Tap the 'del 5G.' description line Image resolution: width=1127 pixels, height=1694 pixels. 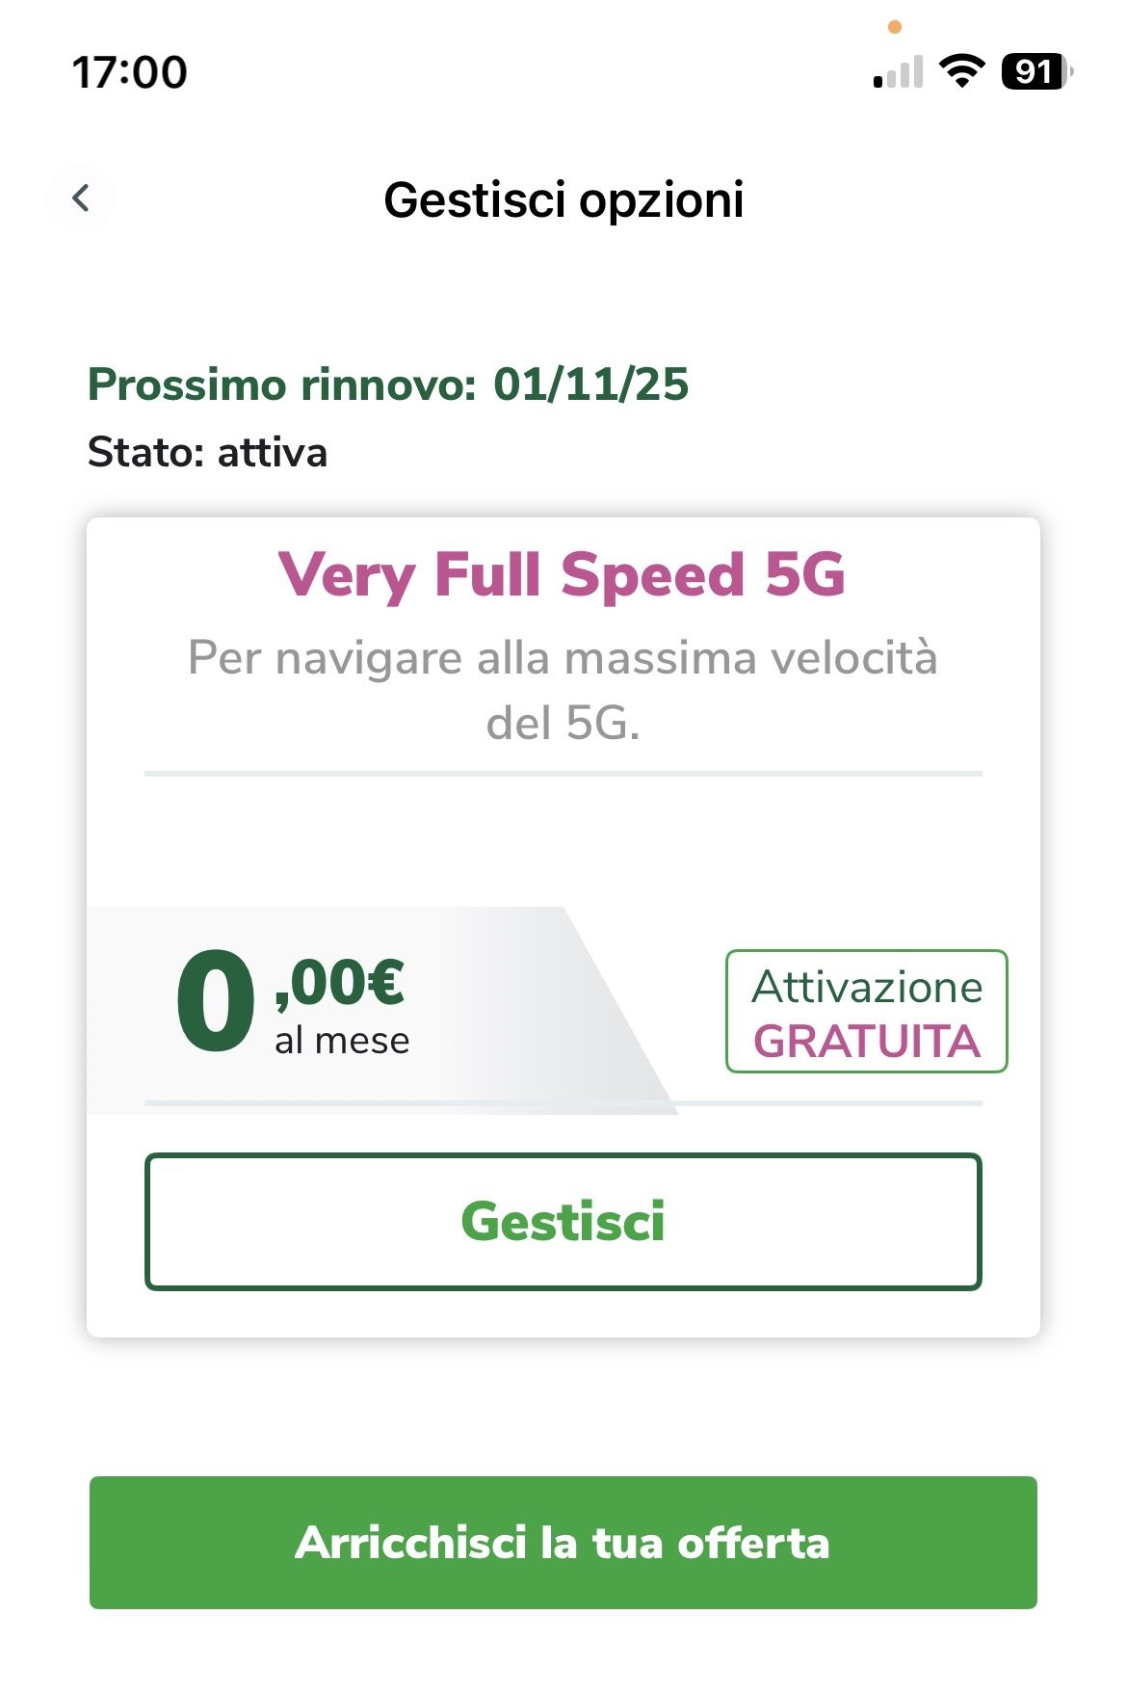pyautogui.click(x=563, y=723)
